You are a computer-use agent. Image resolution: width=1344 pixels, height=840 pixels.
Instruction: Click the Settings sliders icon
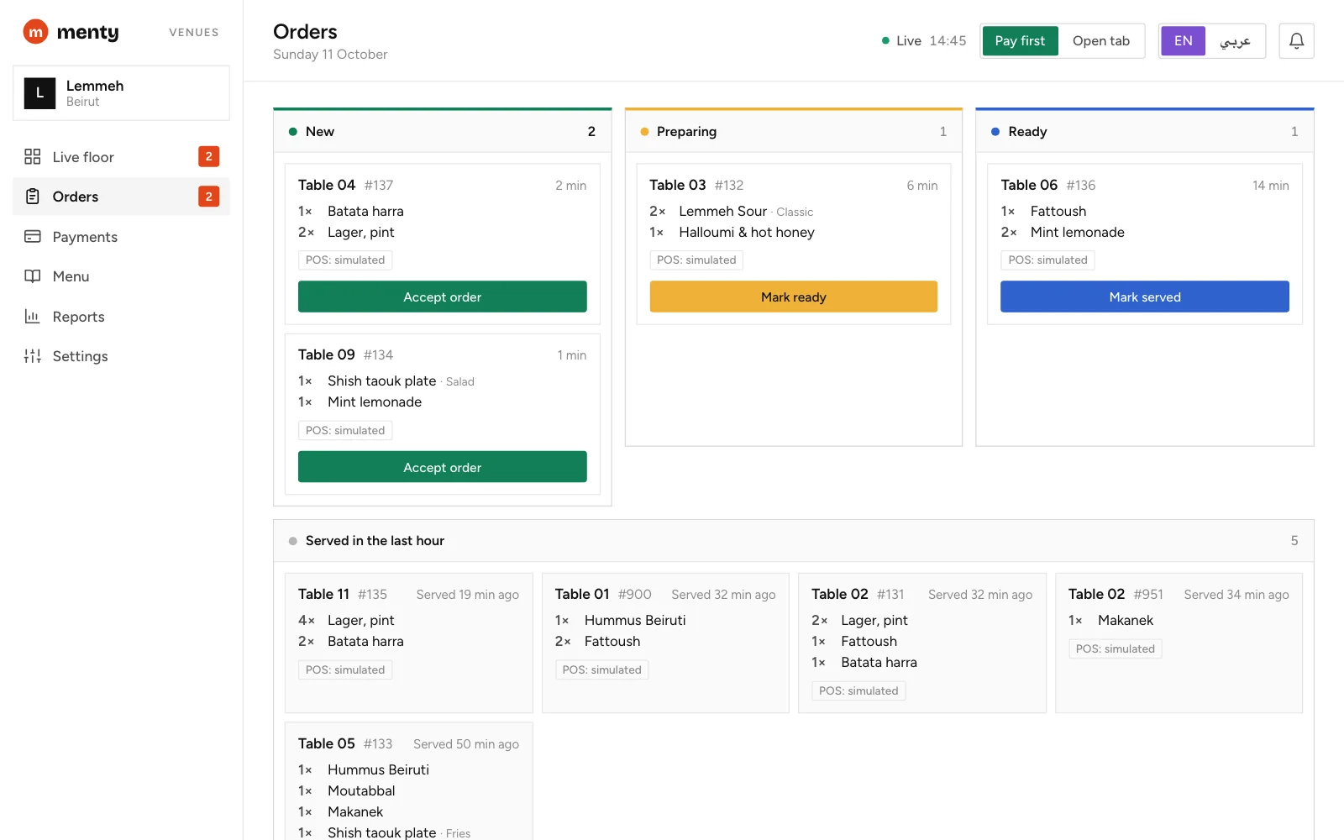(x=33, y=356)
